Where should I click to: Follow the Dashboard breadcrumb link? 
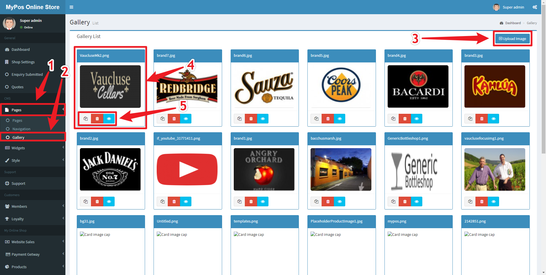(x=513, y=23)
